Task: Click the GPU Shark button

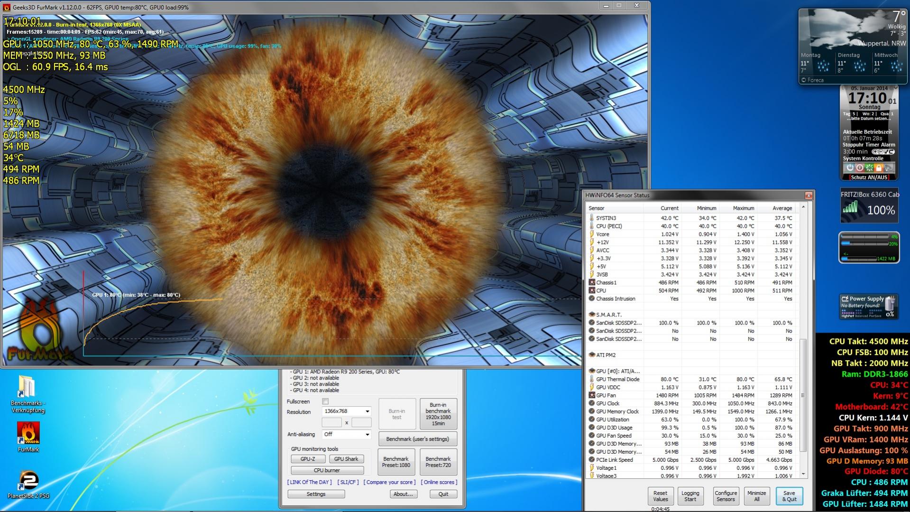Action: coord(346,459)
